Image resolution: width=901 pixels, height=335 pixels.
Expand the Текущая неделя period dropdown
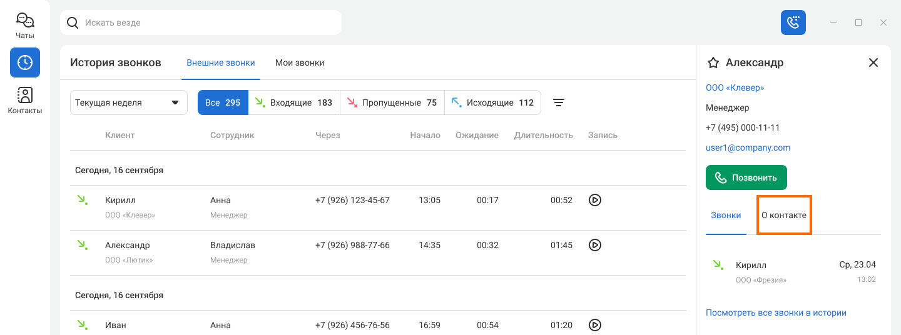coord(129,102)
